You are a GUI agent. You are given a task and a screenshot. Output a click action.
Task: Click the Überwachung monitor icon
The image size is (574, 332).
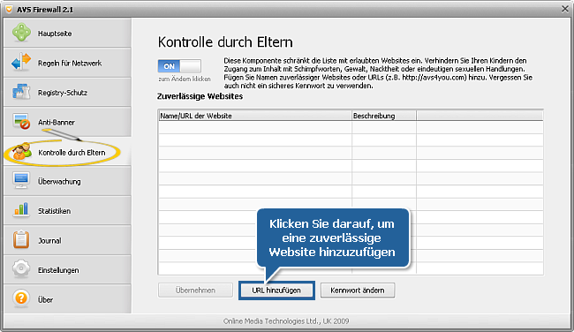coord(21,181)
